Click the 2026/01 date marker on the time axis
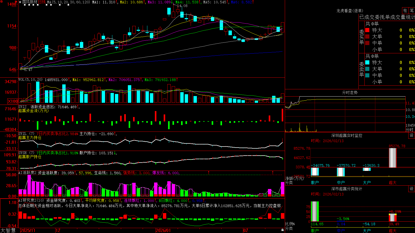The height and width of the screenshot is (233, 415). [163, 230]
